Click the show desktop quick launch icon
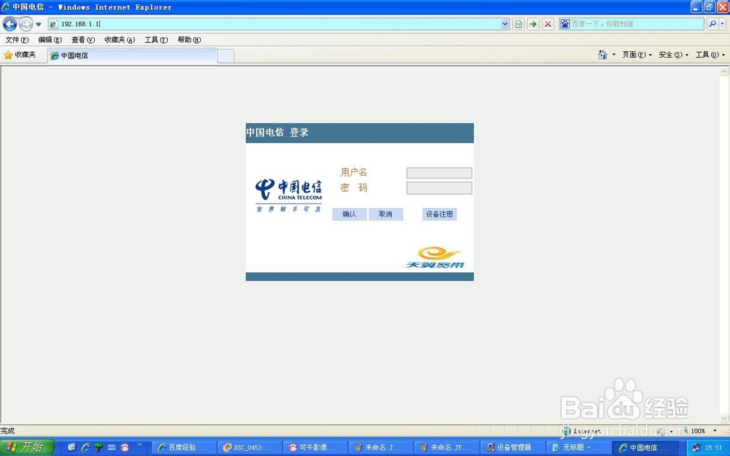The image size is (730, 456). point(111,448)
